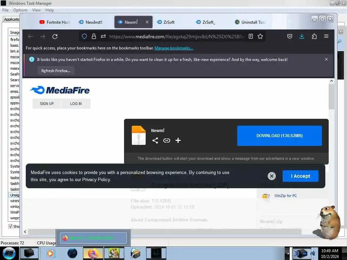
Task: Accept cookies with I Accept button
Action: (300, 176)
